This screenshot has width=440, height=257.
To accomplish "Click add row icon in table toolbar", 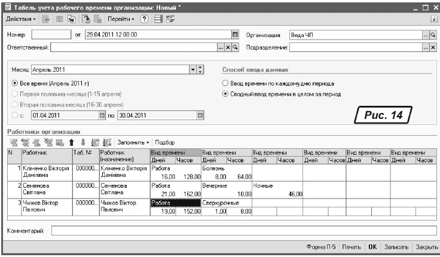I will pyautogui.click(x=12, y=143).
